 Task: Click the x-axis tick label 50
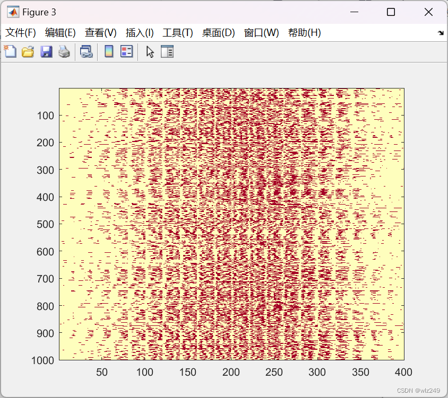coord(102,373)
